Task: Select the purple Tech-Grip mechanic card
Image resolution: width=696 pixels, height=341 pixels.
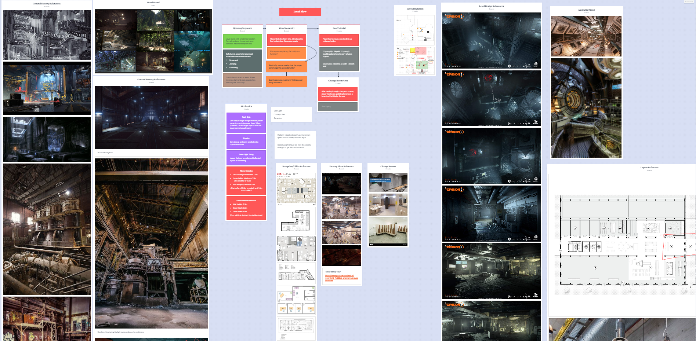Action: (246, 122)
